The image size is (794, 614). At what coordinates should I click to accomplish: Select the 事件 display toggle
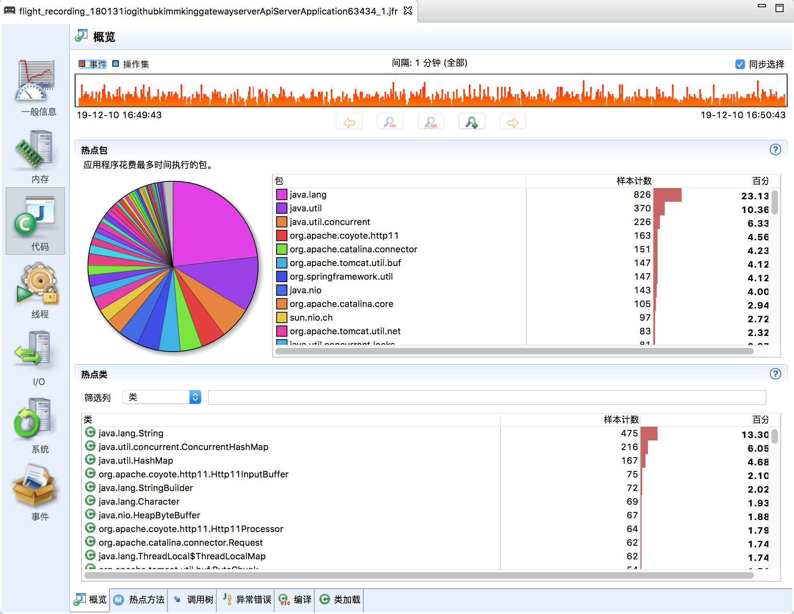[x=92, y=64]
